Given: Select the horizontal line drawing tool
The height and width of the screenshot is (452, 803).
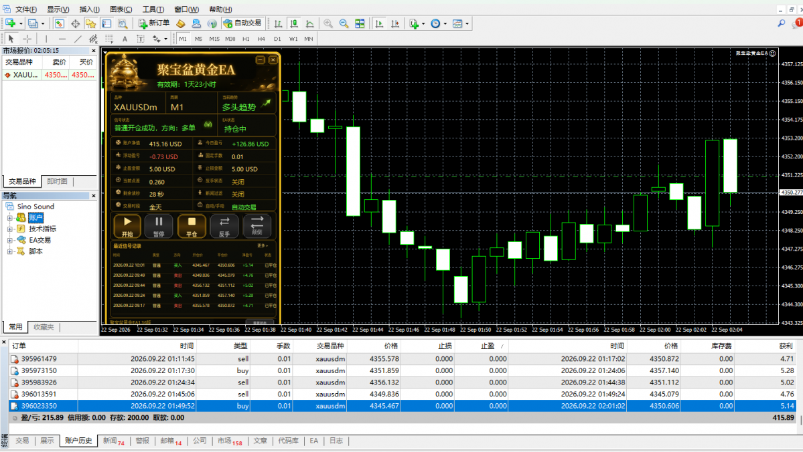Looking at the screenshot, I should (62, 39).
